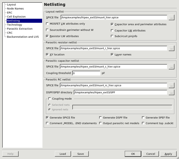This screenshot has width=179, height=159.
Task: Check Generate DSPF file option
Action: tap(101, 117)
